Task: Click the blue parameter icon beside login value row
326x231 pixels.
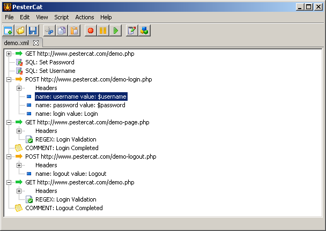Action: 29,114
